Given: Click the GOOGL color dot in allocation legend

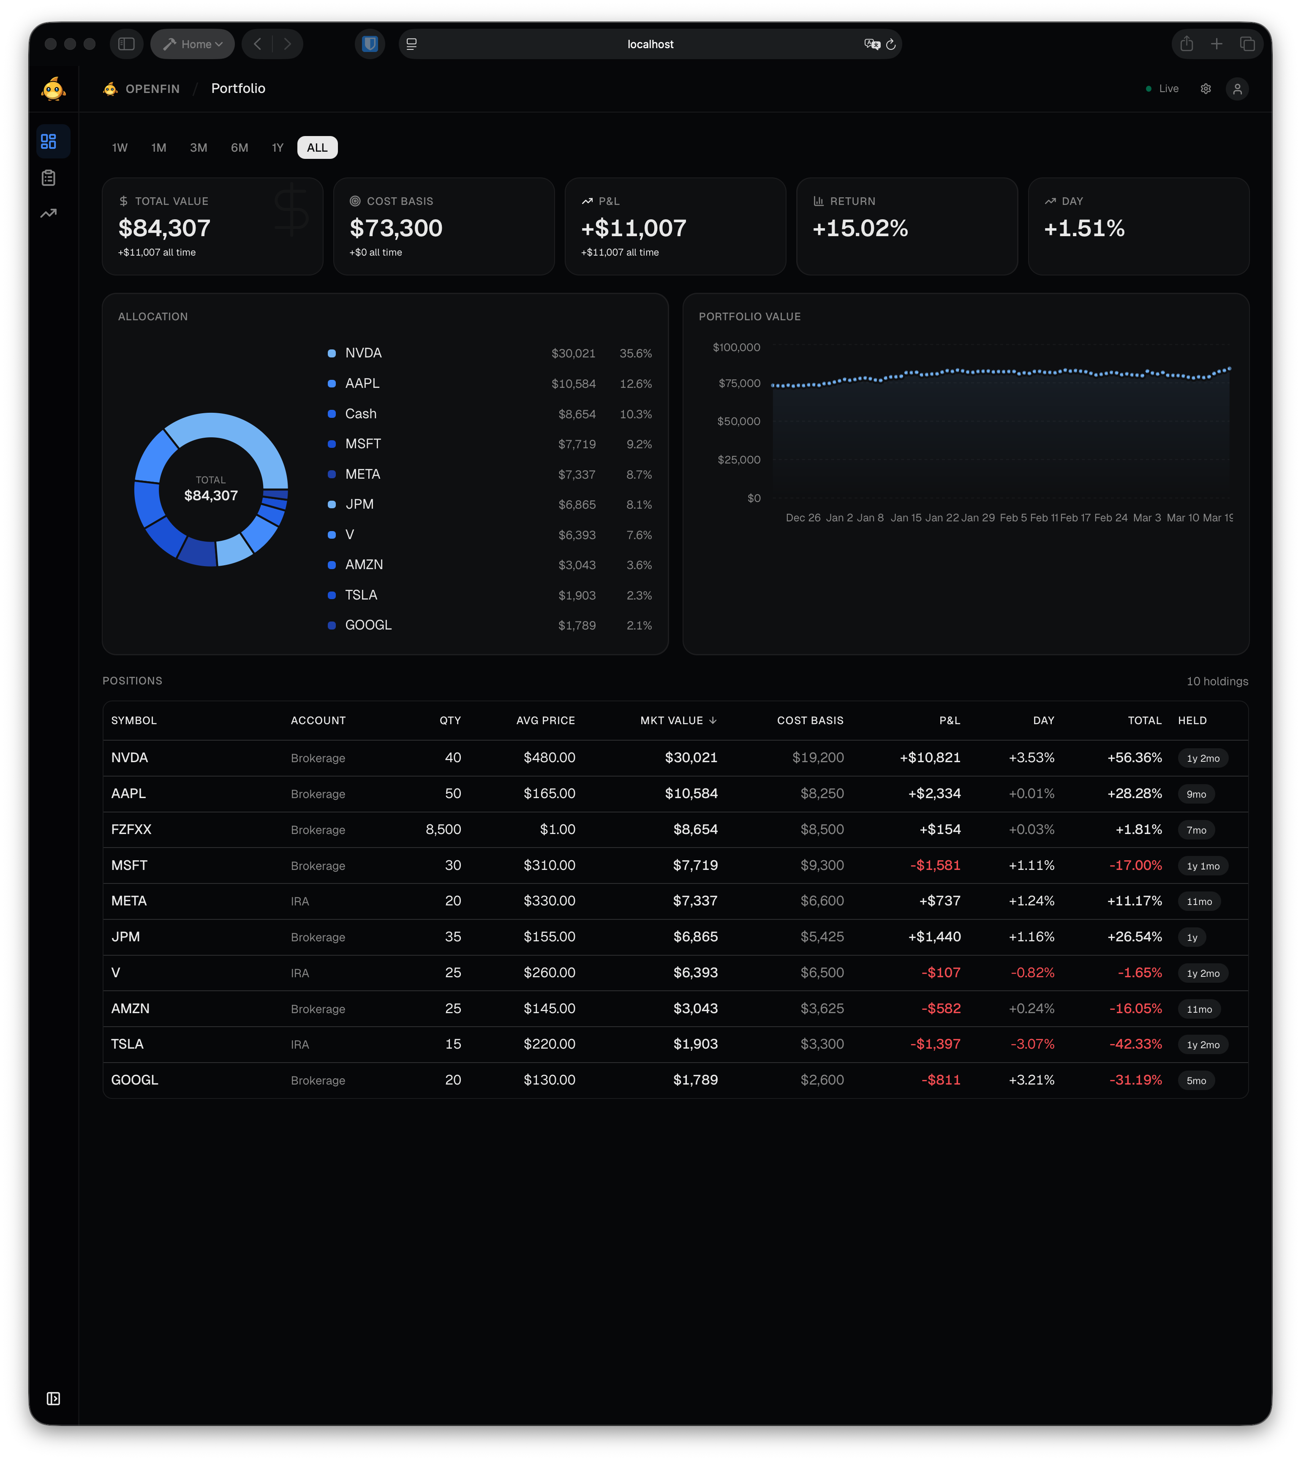Looking at the screenshot, I should click(332, 626).
